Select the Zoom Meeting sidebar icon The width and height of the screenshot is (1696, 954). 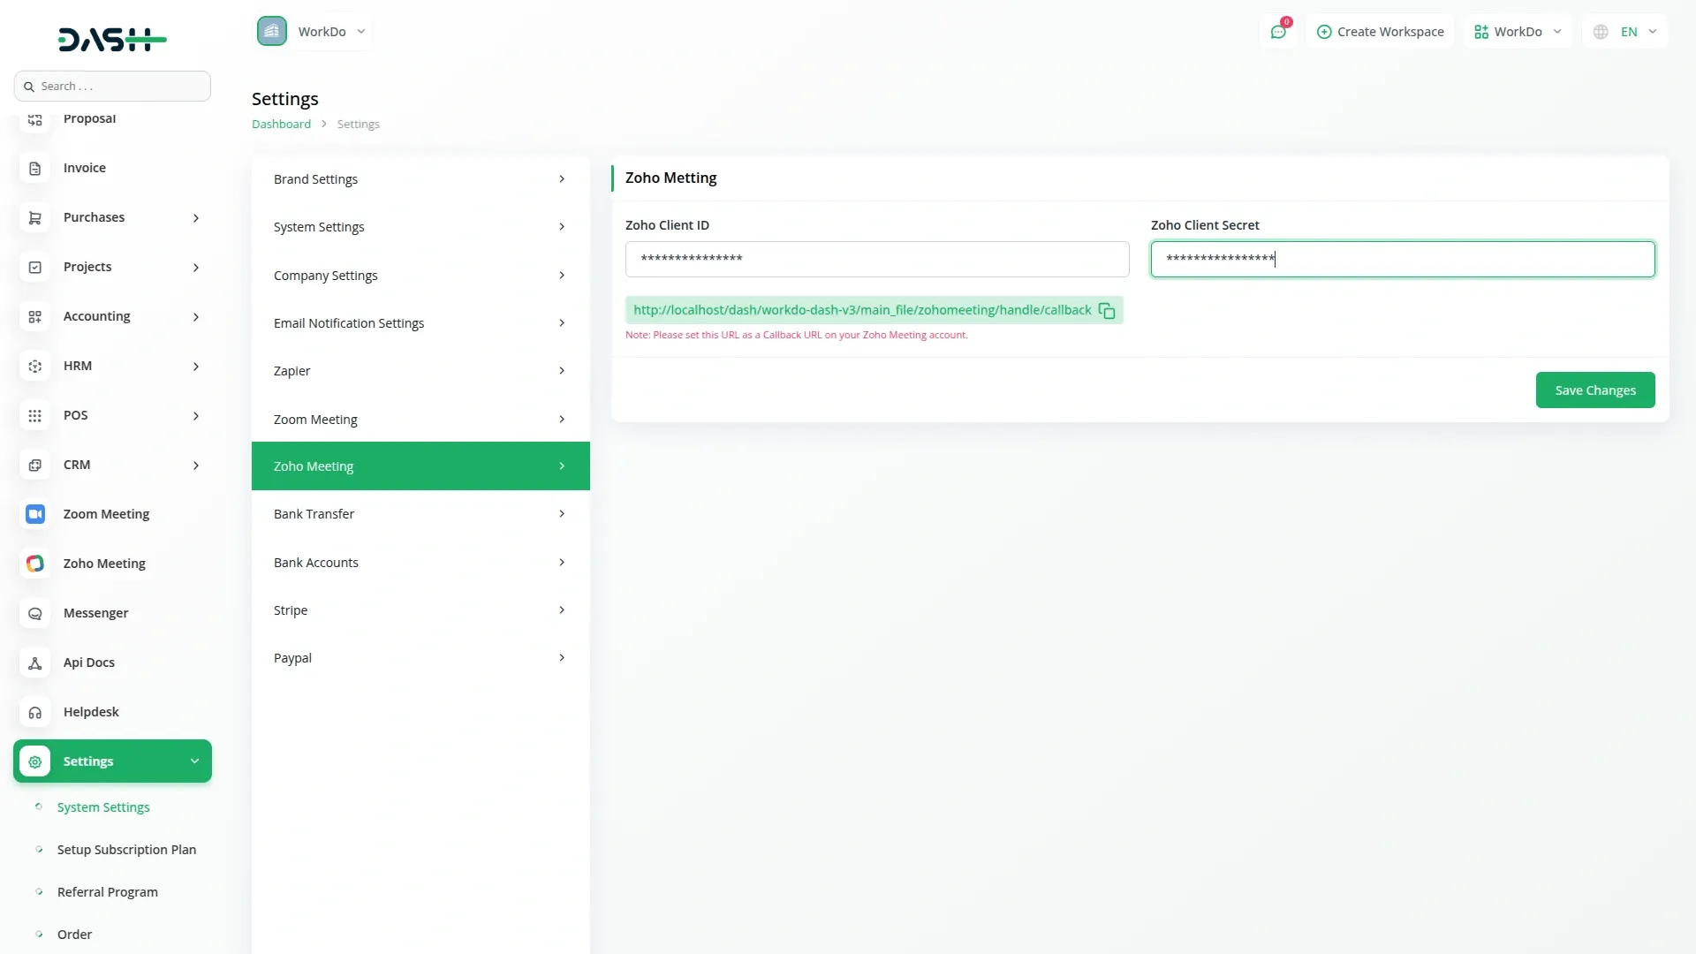pyautogui.click(x=34, y=514)
